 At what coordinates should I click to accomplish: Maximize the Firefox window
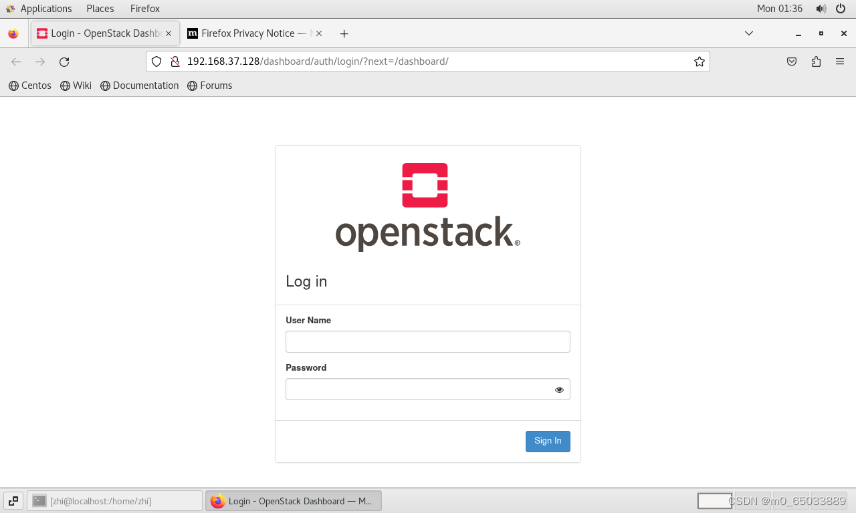(821, 33)
